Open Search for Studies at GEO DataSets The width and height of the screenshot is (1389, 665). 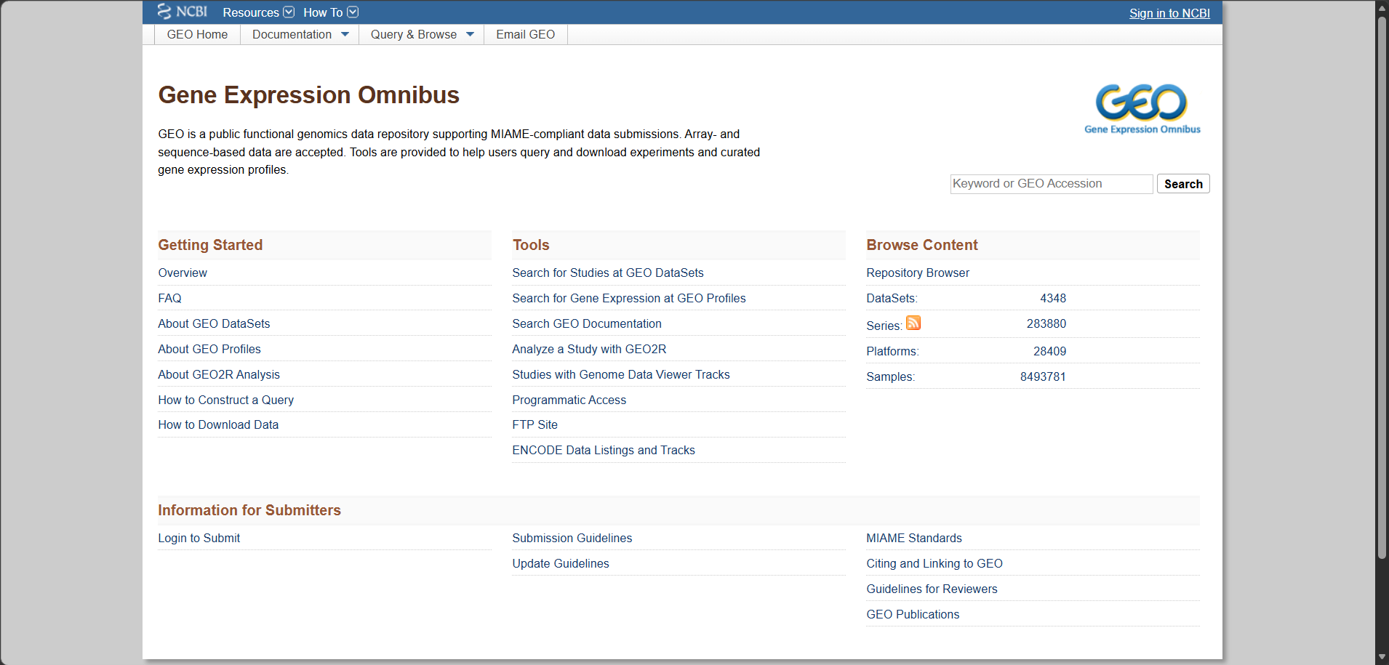point(608,273)
